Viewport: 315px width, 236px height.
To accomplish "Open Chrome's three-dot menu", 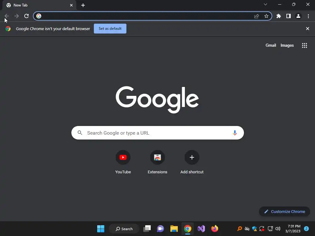I will 308,16.
